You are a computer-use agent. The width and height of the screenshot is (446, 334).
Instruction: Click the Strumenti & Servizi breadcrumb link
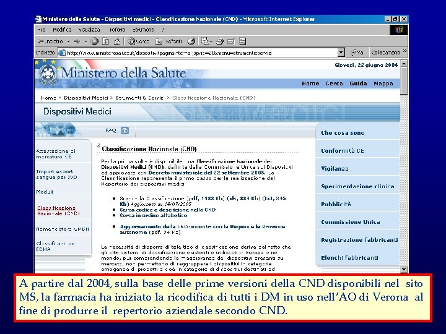click(139, 98)
